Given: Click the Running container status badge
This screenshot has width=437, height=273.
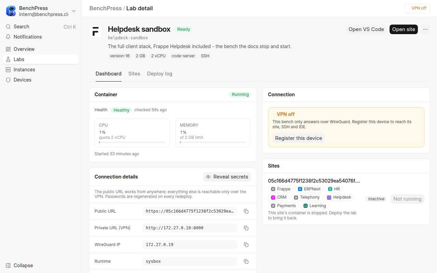Looking at the screenshot, I should (x=240, y=95).
